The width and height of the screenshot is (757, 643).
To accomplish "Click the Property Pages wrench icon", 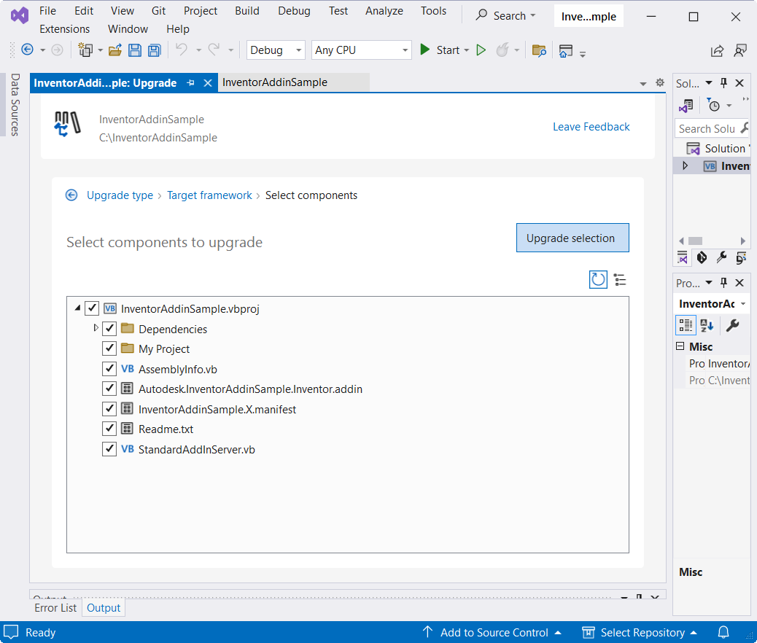I will coord(733,325).
